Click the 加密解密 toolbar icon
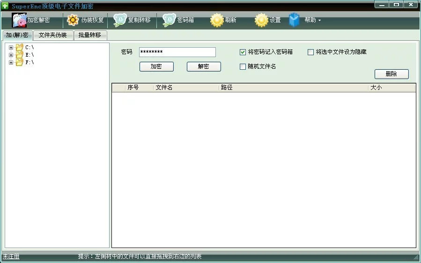Viewport: 421px width, 263px height. tap(19, 20)
